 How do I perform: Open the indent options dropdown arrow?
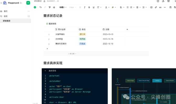click(x=140, y=7)
